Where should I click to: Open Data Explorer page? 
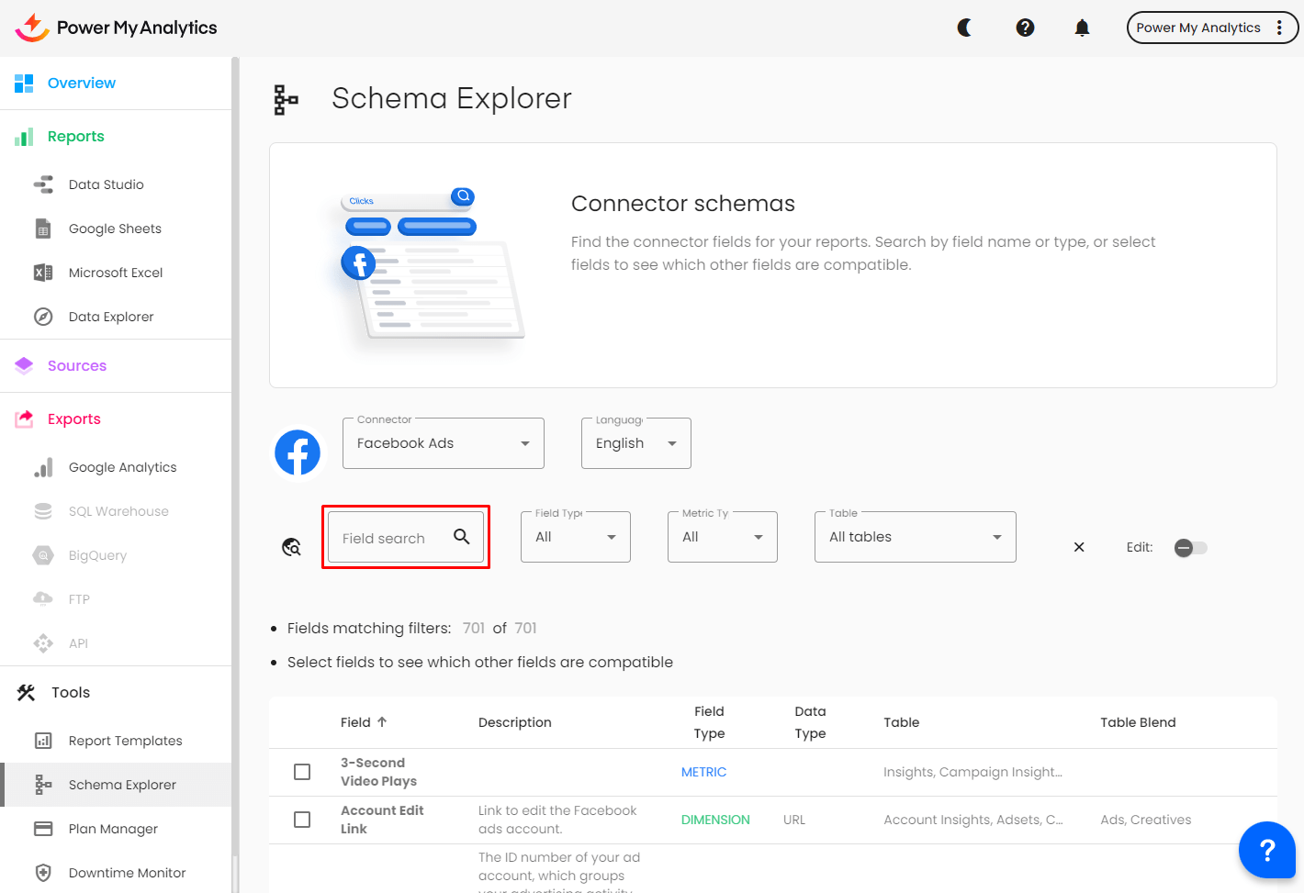[x=111, y=317]
